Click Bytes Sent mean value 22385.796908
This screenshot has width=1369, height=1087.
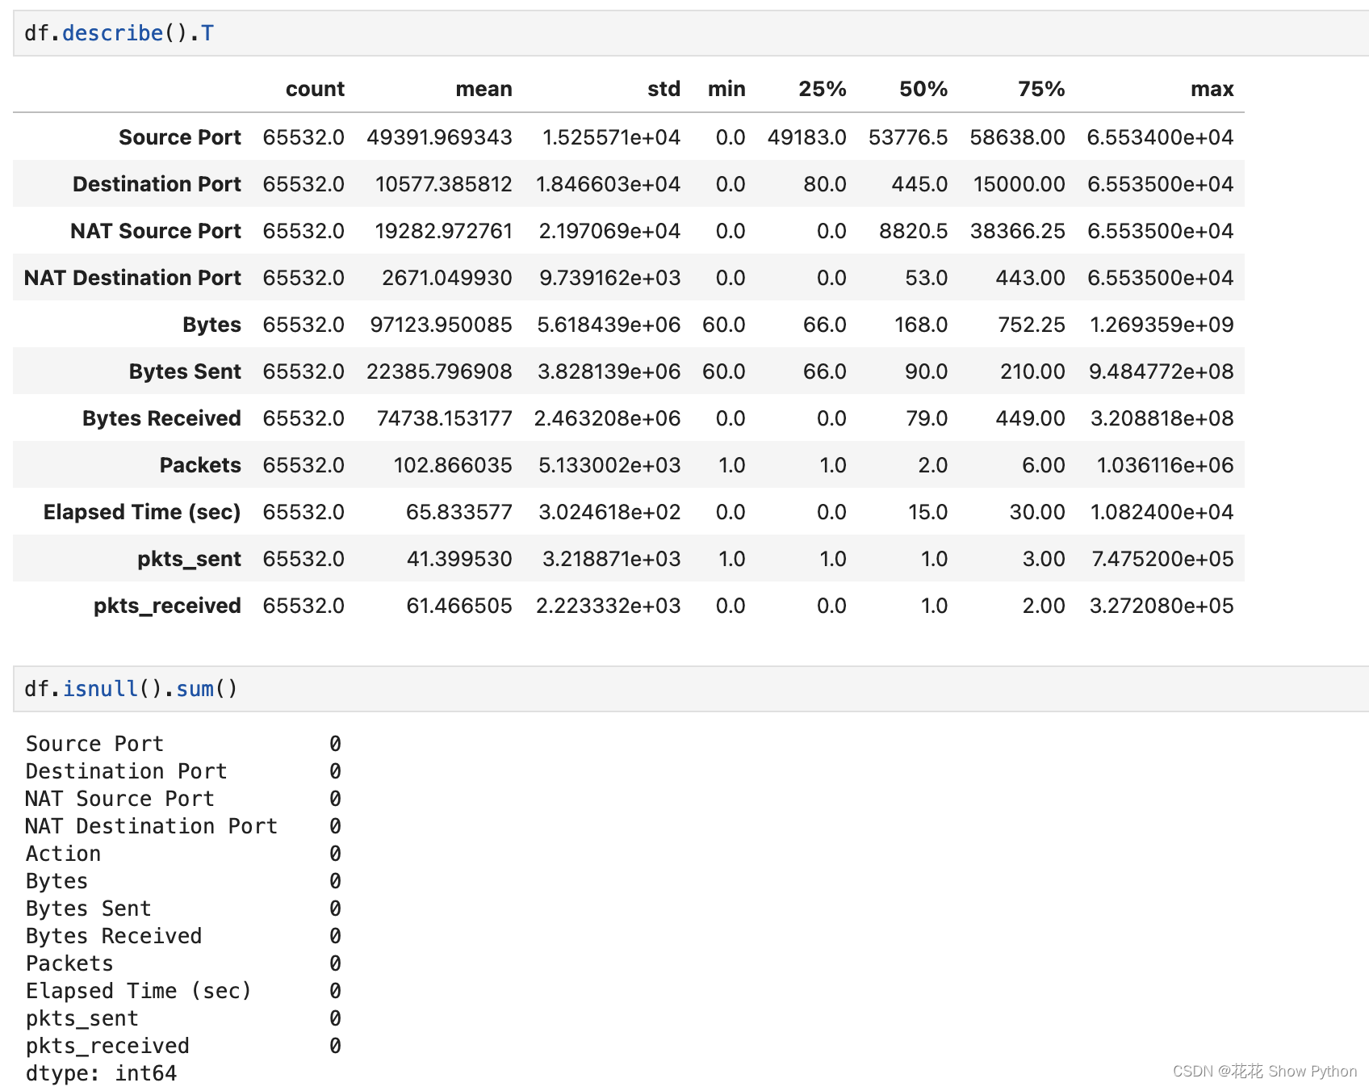[439, 371]
